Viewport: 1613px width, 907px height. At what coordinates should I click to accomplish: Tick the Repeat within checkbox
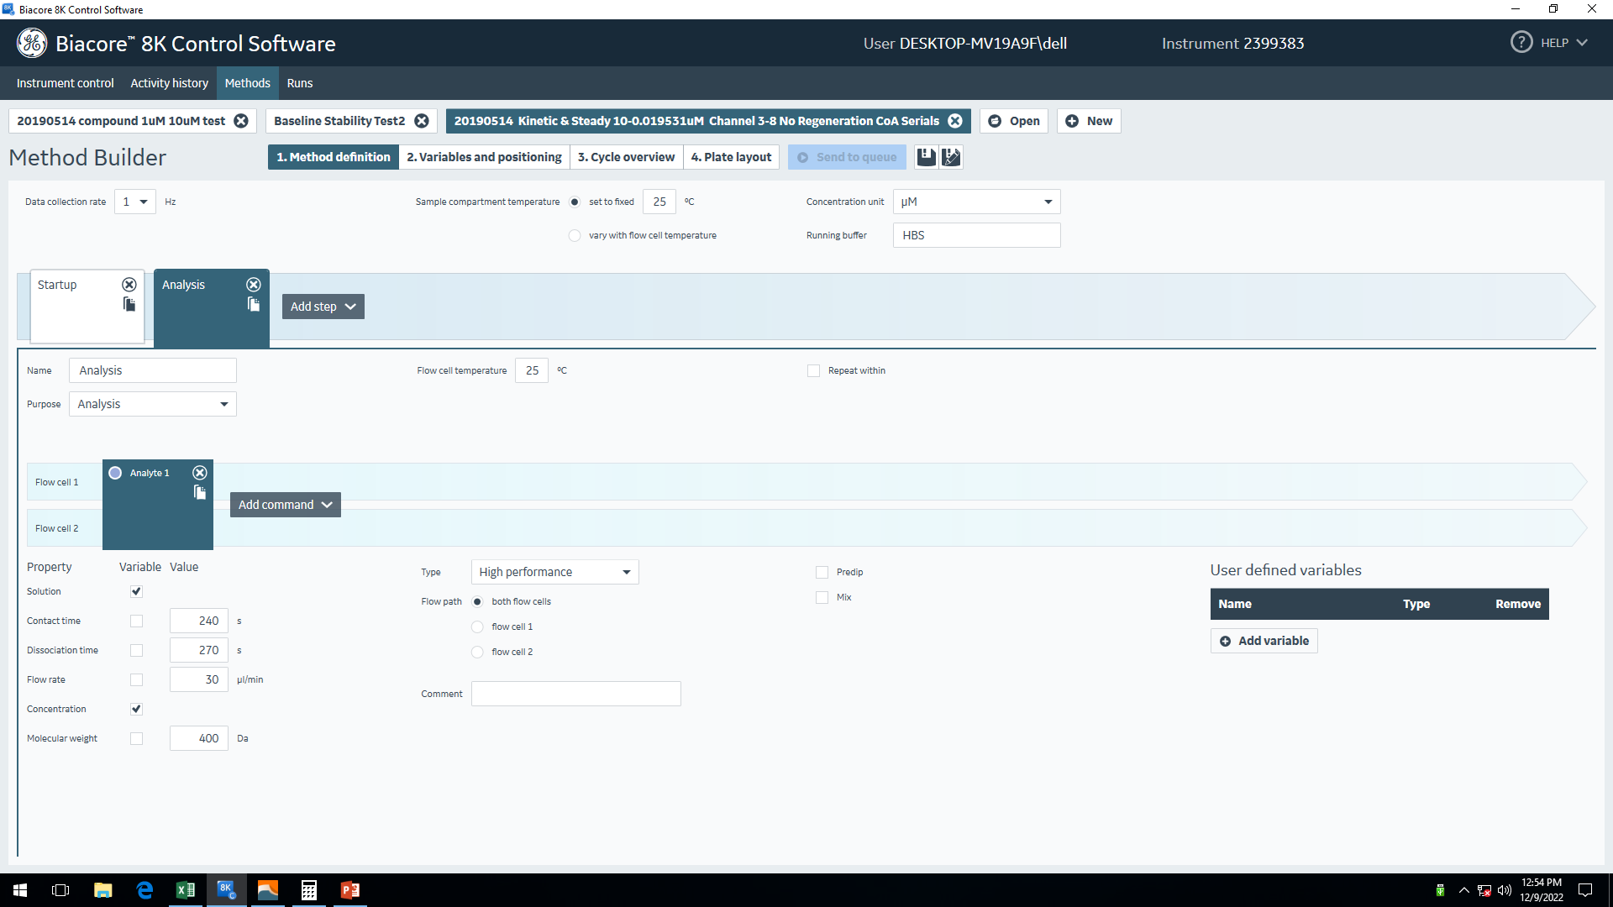[x=813, y=370]
